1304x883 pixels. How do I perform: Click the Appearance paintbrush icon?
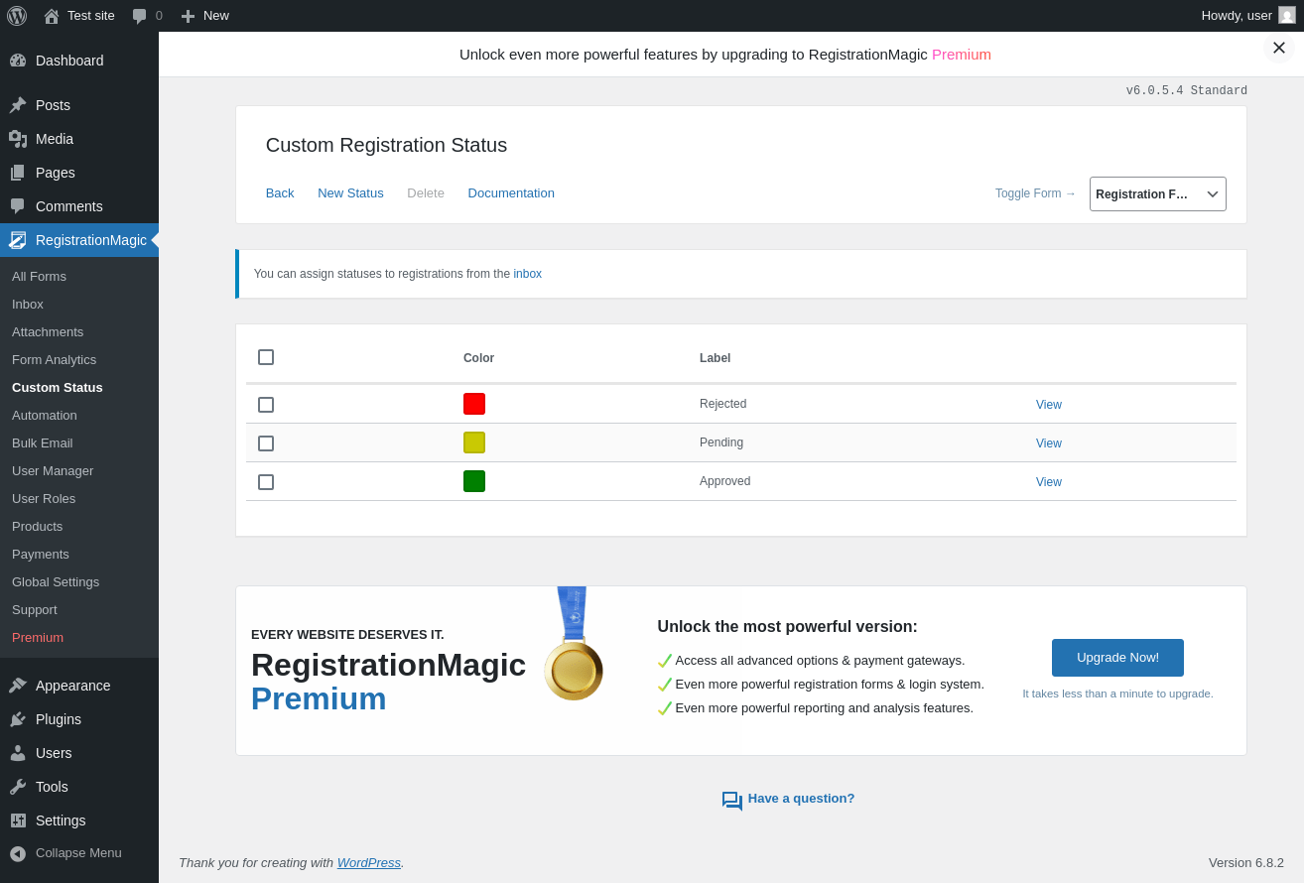18,686
